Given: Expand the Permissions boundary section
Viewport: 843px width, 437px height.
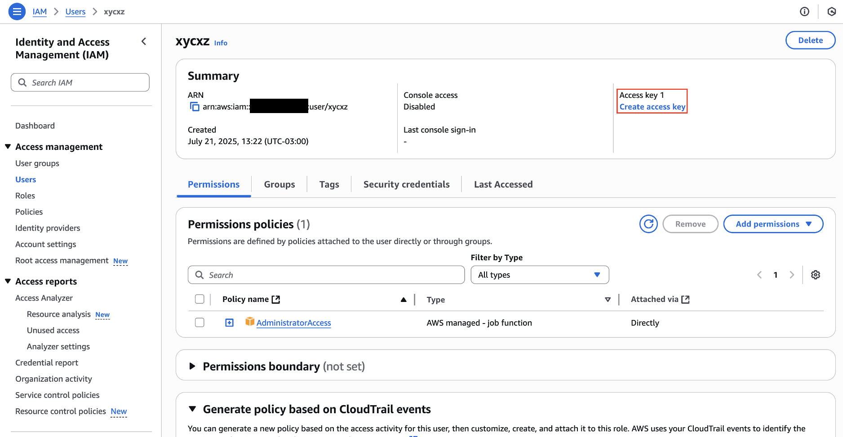Looking at the screenshot, I should 192,366.
